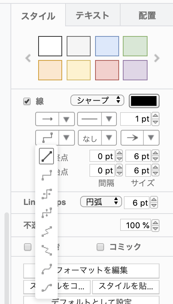
Task: Switch to the 配置 tab
Action: [147, 15]
